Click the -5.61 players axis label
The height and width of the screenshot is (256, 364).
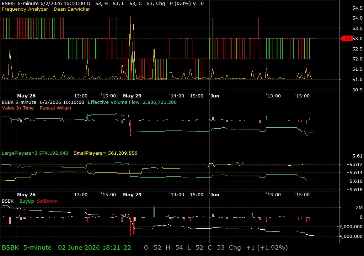click(356, 156)
